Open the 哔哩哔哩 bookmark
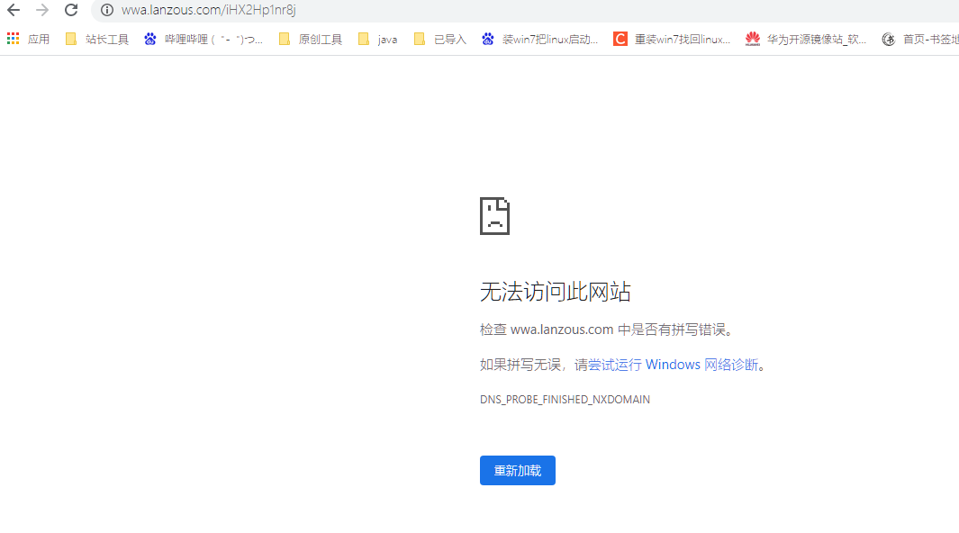This screenshot has width=959, height=533. point(204,39)
